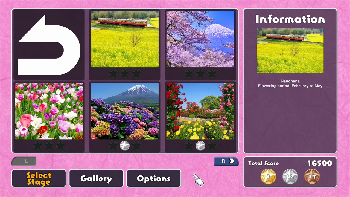Click the silver medal icon showing 42

290,176
